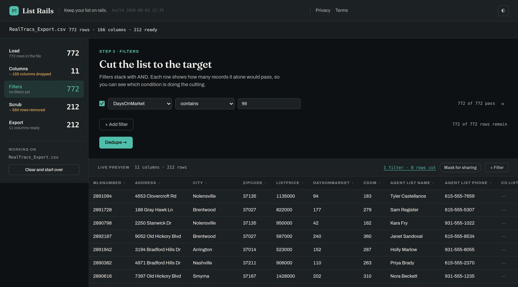
Task: Toggle the dark/light theme icon
Action: 503,10
